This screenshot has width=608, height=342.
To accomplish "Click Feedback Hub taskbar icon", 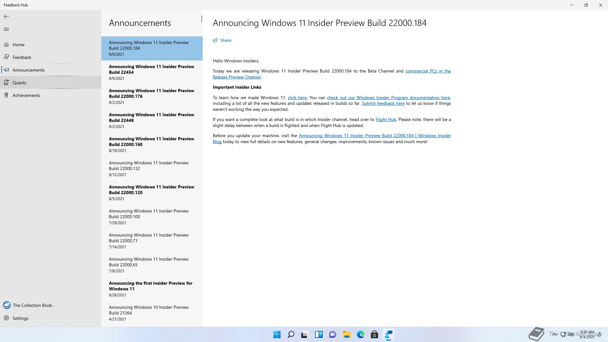I will pyautogui.click(x=388, y=335).
